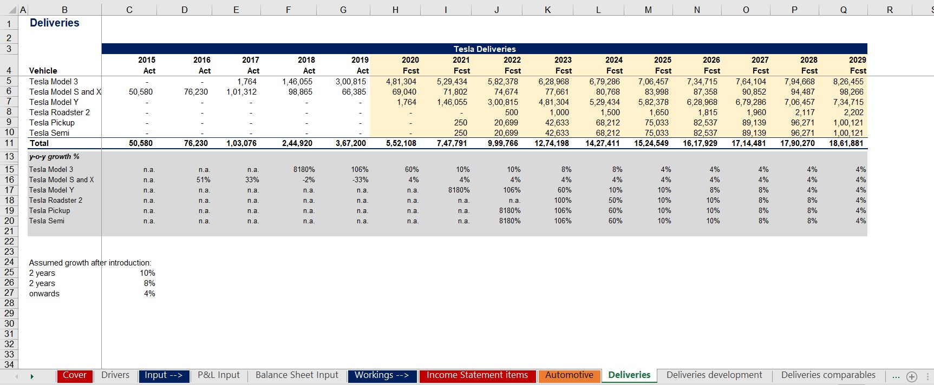Image resolution: width=934 pixels, height=385 pixels.
Task: Click the green scroll-sheet-tabs-right arrow
Action: [x=32, y=376]
